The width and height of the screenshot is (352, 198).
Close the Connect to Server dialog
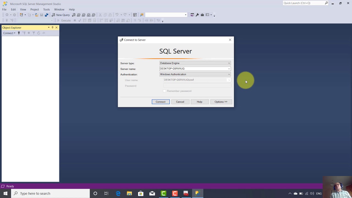coord(230,40)
